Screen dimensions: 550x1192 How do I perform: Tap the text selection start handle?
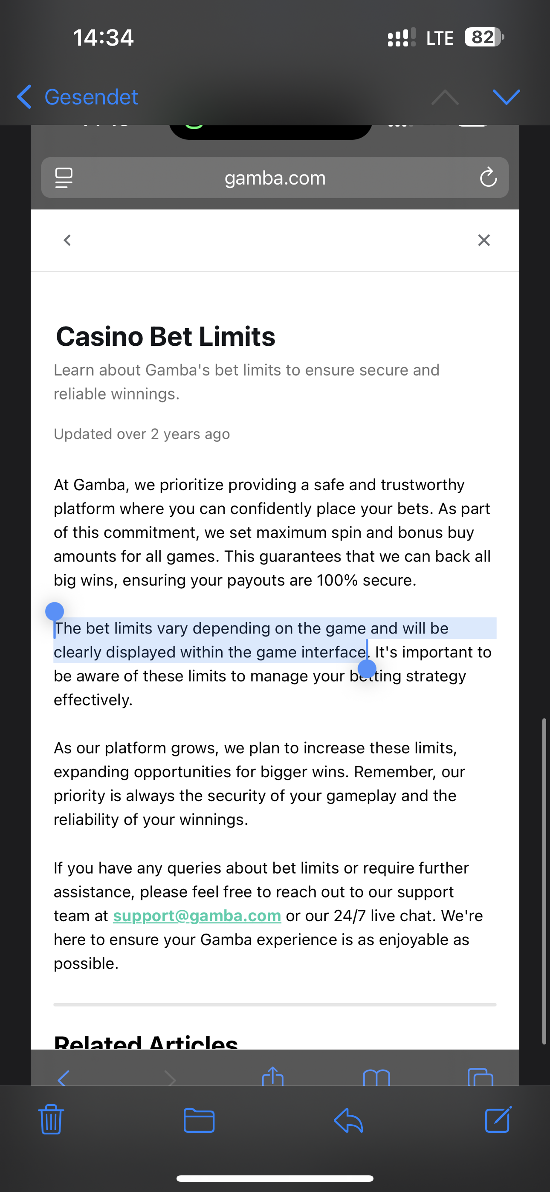[x=55, y=612]
